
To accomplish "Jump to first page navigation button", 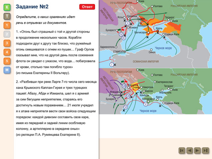I will [182, 150].
